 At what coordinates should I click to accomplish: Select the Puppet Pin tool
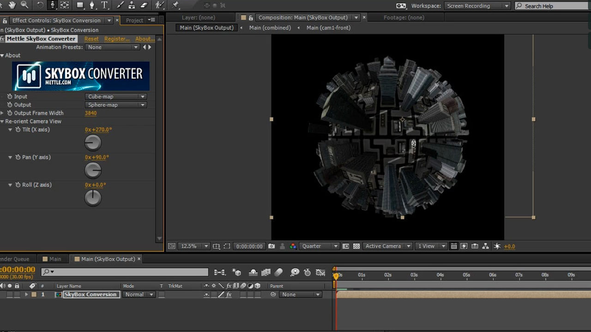tap(175, 5)
